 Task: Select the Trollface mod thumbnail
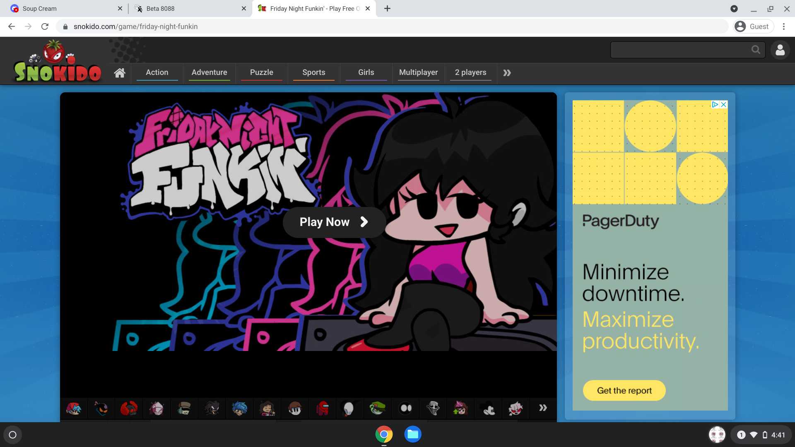[x=433, y=409]
